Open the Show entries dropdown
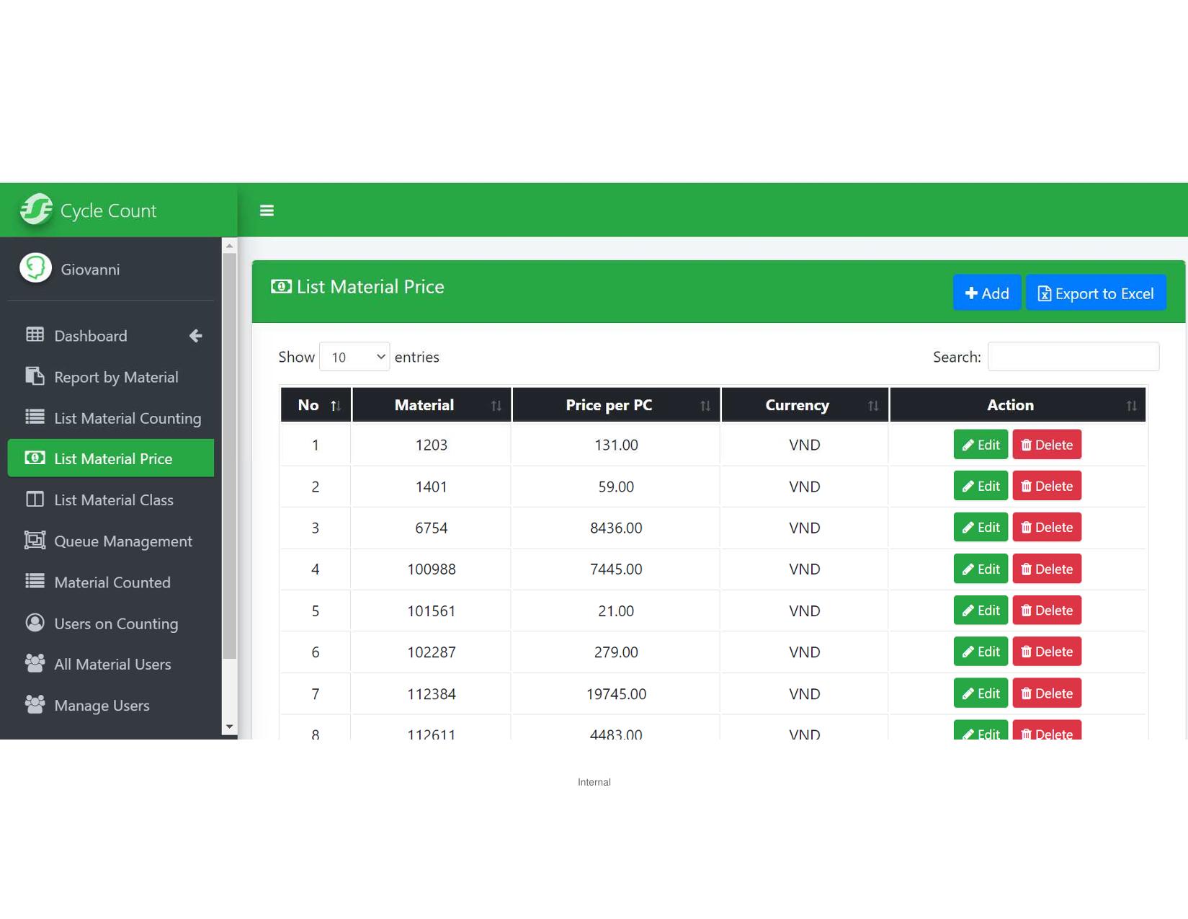The image size is (1188, 919). [x=354, y=357]
